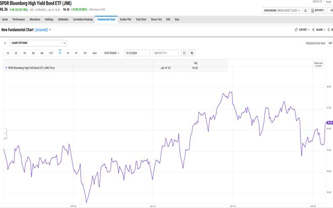Select the YTD time range

pos(51,53)
